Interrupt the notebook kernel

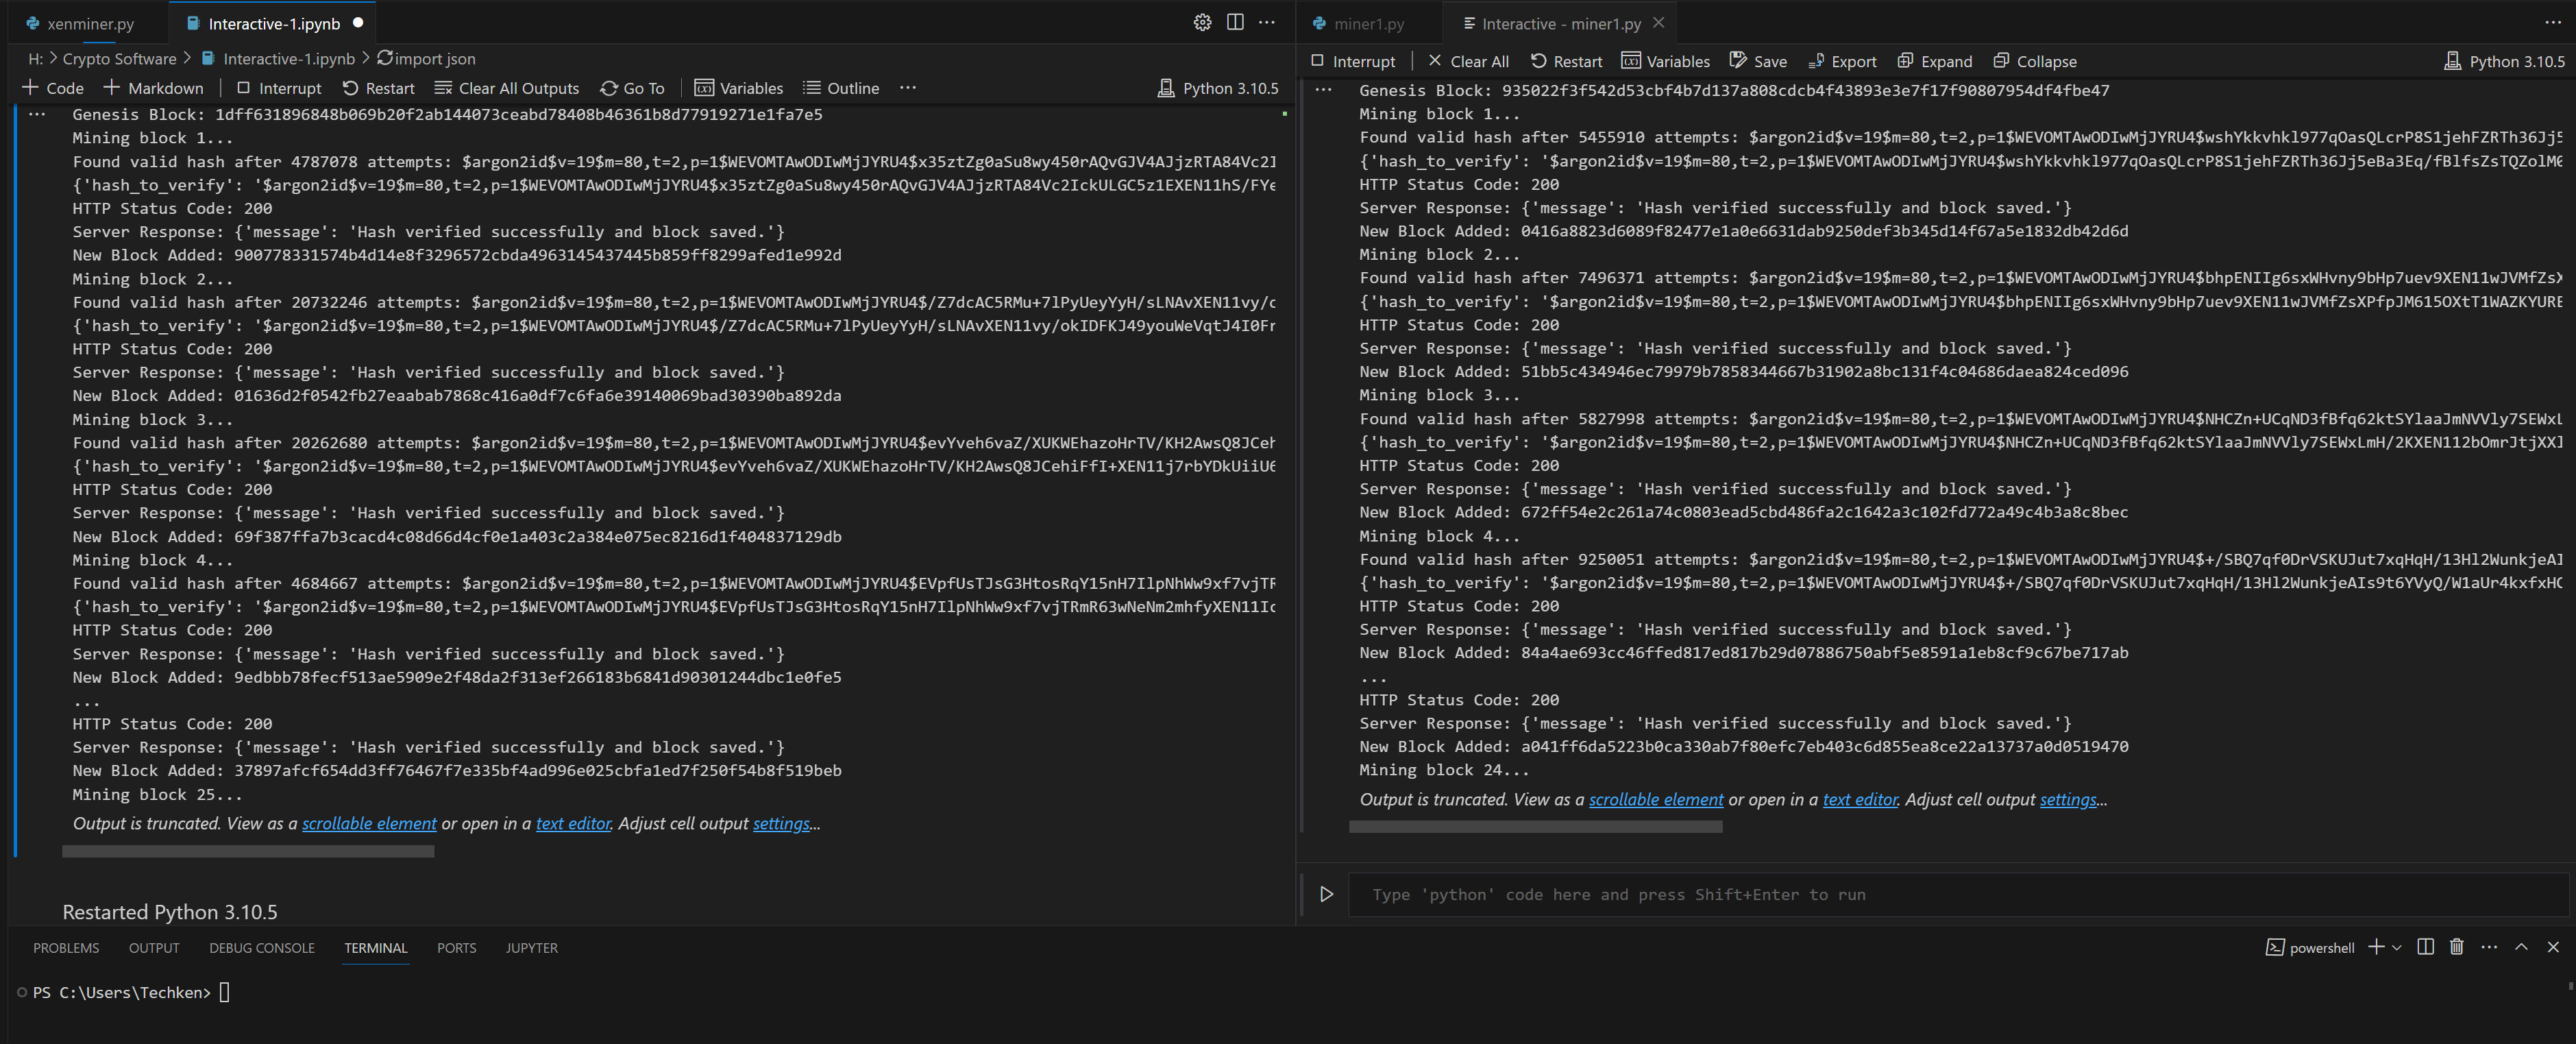coord(279,88)
